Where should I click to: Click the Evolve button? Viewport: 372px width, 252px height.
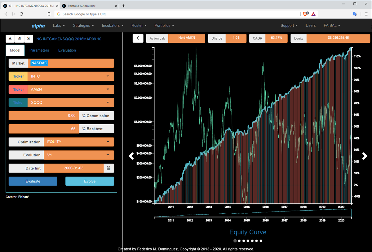point(90,181)
